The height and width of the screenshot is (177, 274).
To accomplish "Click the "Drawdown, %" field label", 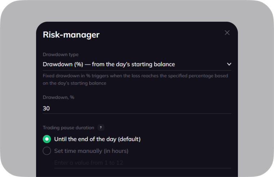I will point(58,98).
